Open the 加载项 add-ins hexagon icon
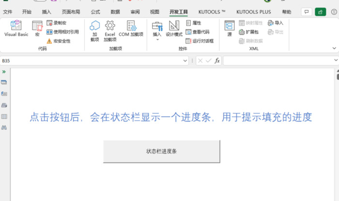 pyautogui.click(x=95, y=31)
